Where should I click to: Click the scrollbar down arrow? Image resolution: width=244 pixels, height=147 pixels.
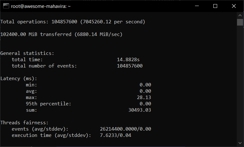click(x=240, y=143)
